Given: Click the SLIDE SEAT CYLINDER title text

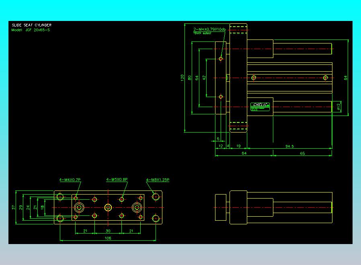Looking at the screenshot, I should (x=31, y=25).
